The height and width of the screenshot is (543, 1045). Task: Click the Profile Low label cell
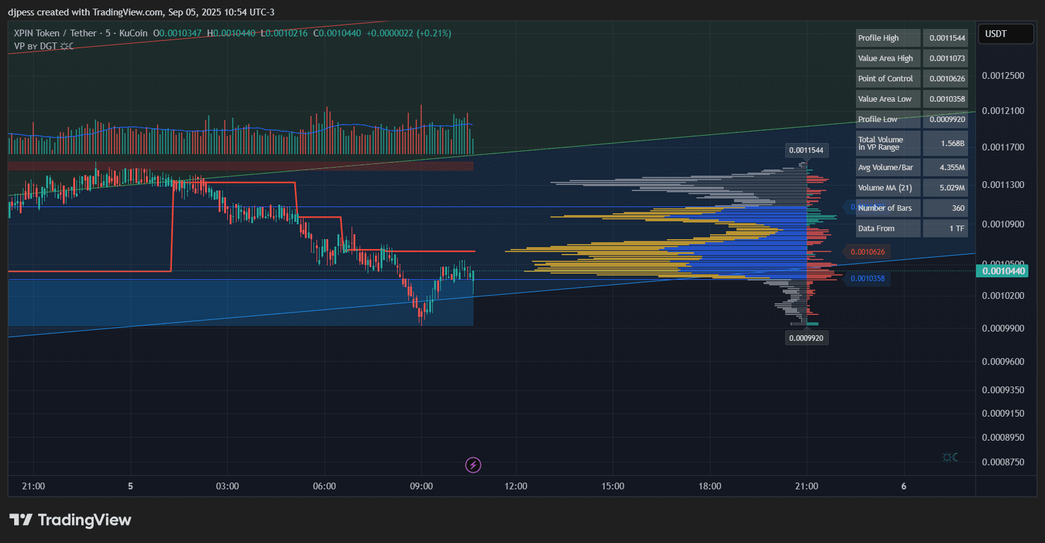pyautogui.click(x=888, y=119)
